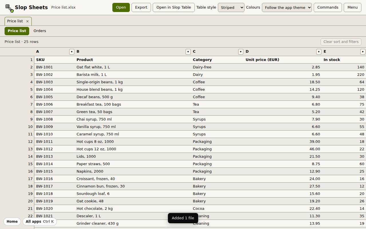Click the column B header letter
The height and width of the screenshot is (229, 366).
(x=78, y=52)
